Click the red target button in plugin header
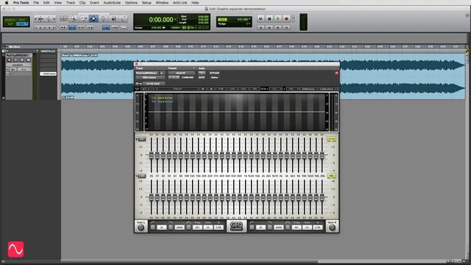471x265 pixels. pyautogui.click(x=337, y=73)
